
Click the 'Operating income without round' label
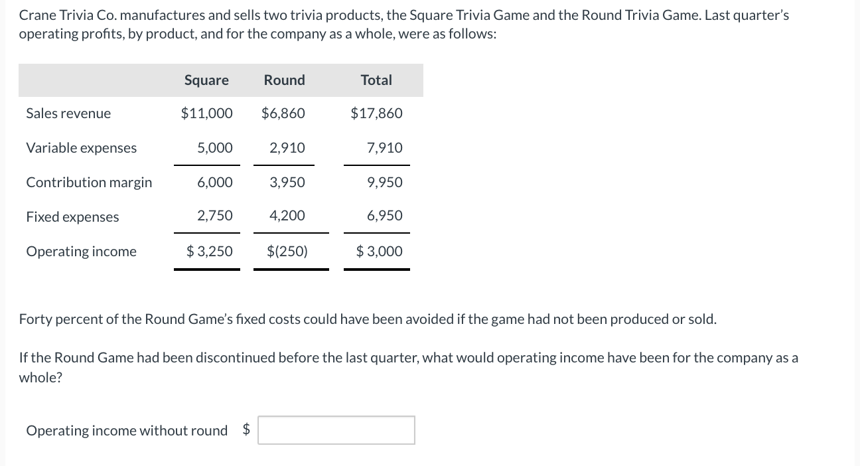[127, 431]
